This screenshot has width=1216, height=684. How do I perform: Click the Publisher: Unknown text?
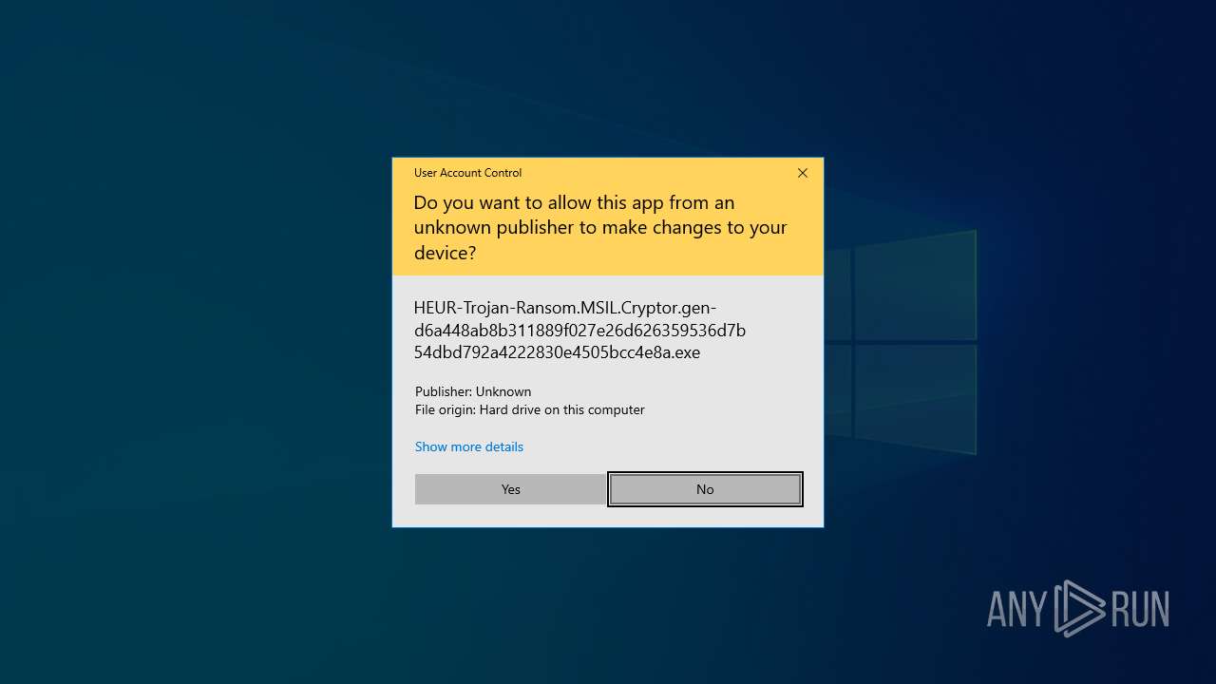[x=473, y=391]
